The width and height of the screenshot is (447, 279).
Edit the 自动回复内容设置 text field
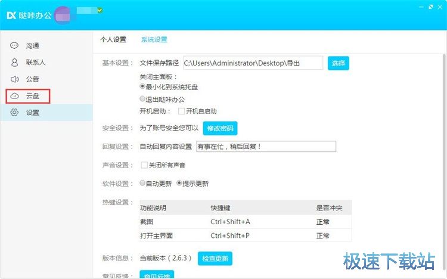(266, 146)
